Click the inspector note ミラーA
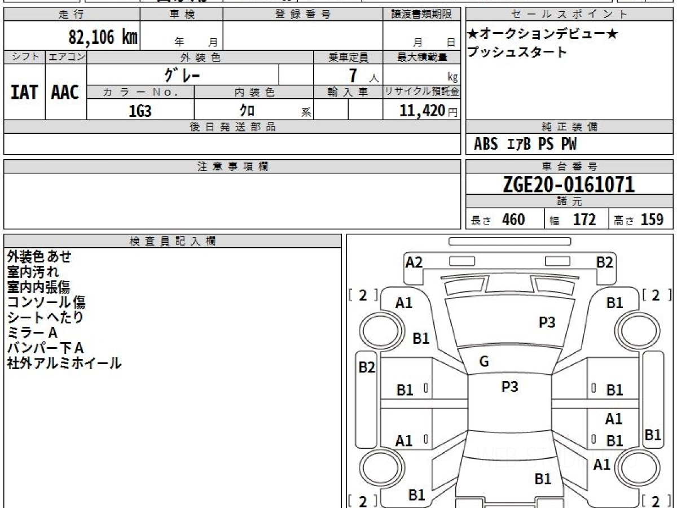677x508 pixels. [x=32, y=332]
